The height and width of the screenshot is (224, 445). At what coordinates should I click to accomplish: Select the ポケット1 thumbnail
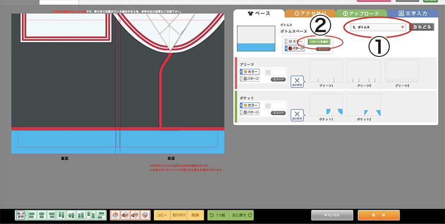(x=326, y=105)
